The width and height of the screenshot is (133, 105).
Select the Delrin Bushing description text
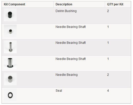pyautogui.click(x=66, y=11)
